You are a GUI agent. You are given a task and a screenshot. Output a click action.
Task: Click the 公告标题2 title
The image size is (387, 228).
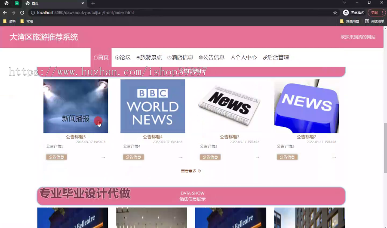click(x=306, y=137)
